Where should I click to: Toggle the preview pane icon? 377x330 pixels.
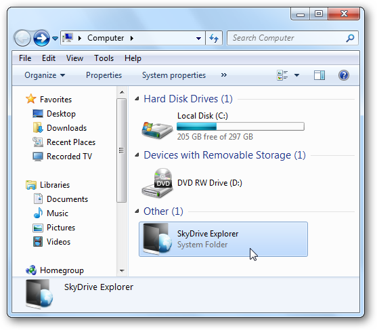(x=319, y=75)
